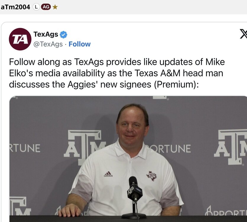
Task: Click the L badge beside username
Action: point(36,7)
